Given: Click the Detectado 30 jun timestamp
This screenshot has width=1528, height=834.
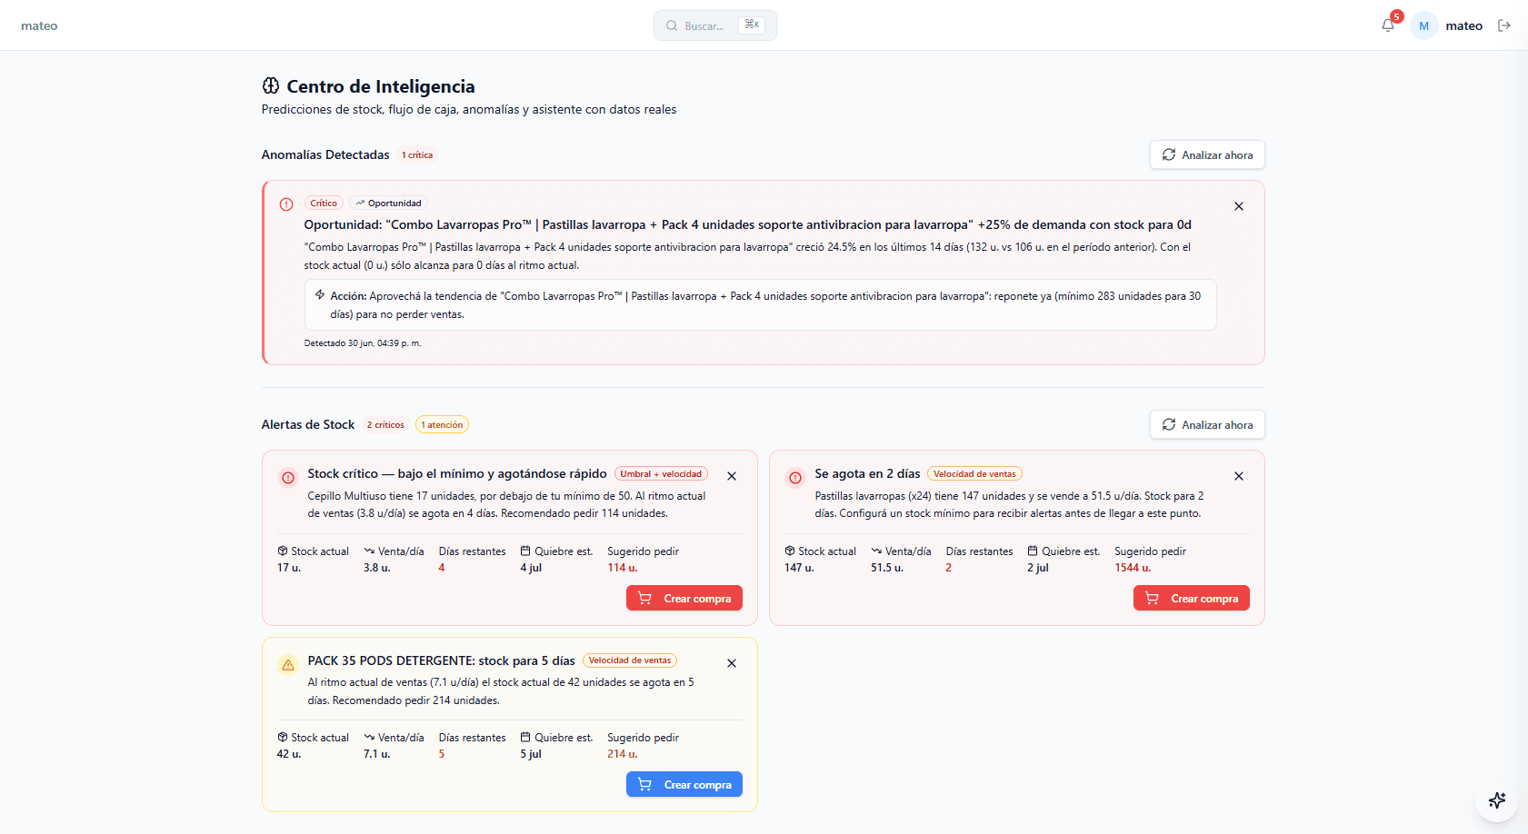Looking at the screenshot, I should [x=363, y=343].
